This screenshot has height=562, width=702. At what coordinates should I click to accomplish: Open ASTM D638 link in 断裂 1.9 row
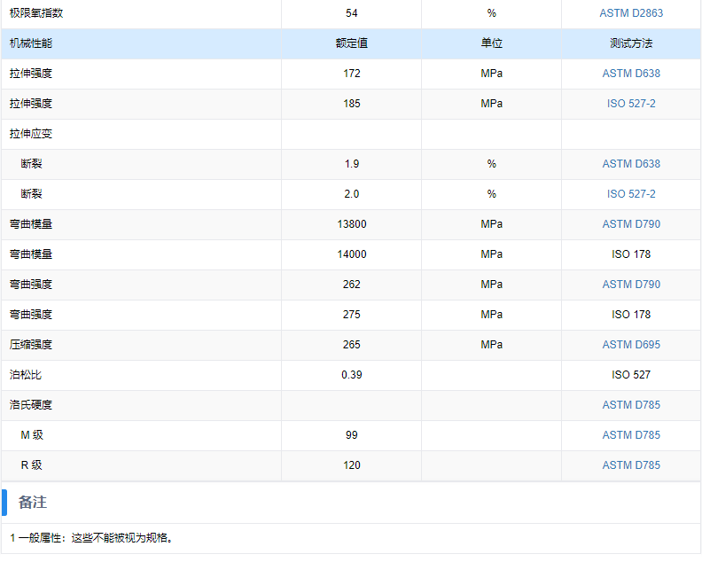click(x=631, y=164)
